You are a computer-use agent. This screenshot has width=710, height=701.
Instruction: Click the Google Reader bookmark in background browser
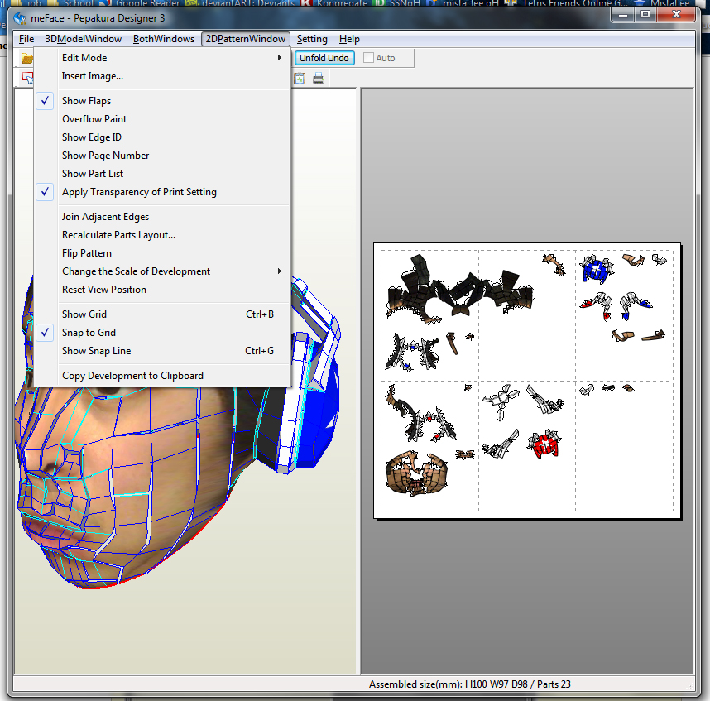pyautogui.click(x=141, y=3)
